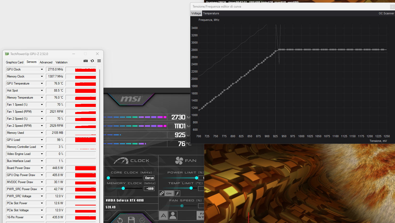Click the 925 voltage readout in Afterburner
Image resolution: width=395 pixels, height=223 pixels.
tap(180, 135)
